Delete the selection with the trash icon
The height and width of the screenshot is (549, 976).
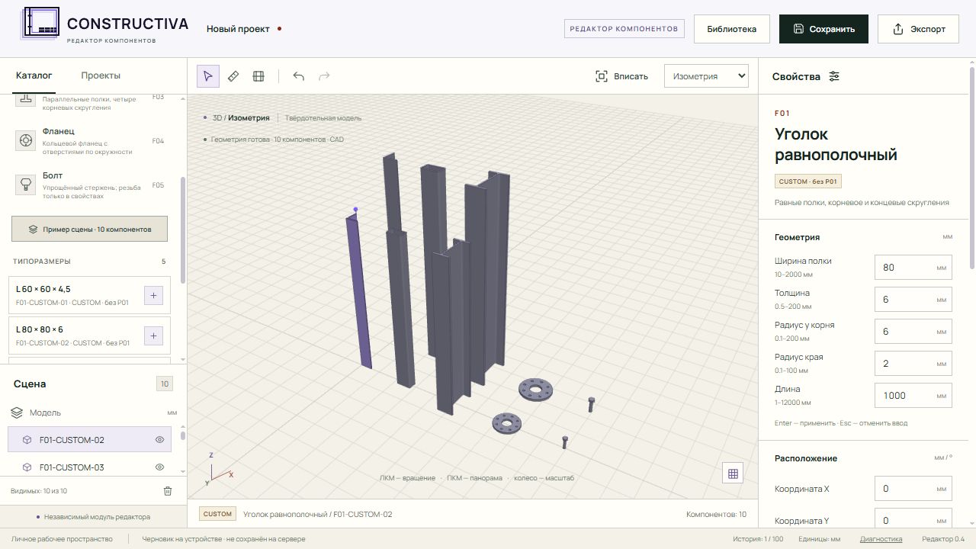(168, 491)
